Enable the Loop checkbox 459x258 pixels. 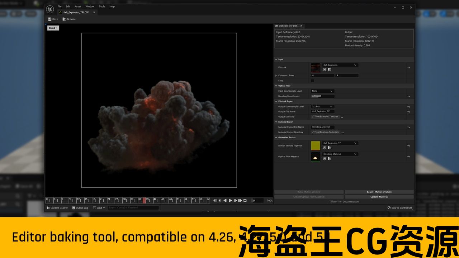(x=312, y=81)
